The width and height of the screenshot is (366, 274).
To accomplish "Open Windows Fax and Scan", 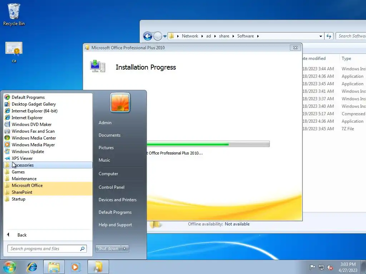I will tap(33, 131).
